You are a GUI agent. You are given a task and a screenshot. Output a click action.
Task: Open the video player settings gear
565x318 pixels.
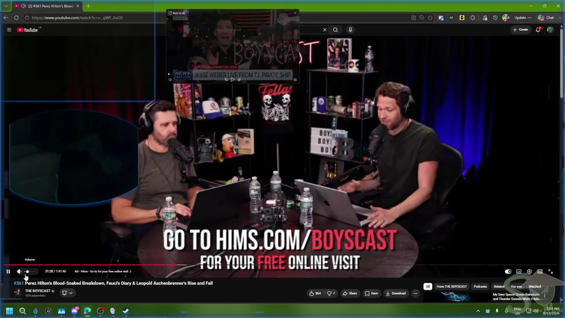529,272
